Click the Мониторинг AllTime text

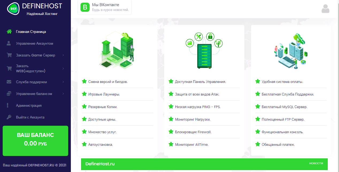[x=192, y=144]
